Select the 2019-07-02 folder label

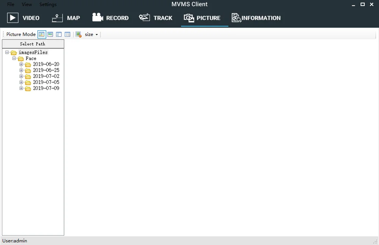click(46, 76)
